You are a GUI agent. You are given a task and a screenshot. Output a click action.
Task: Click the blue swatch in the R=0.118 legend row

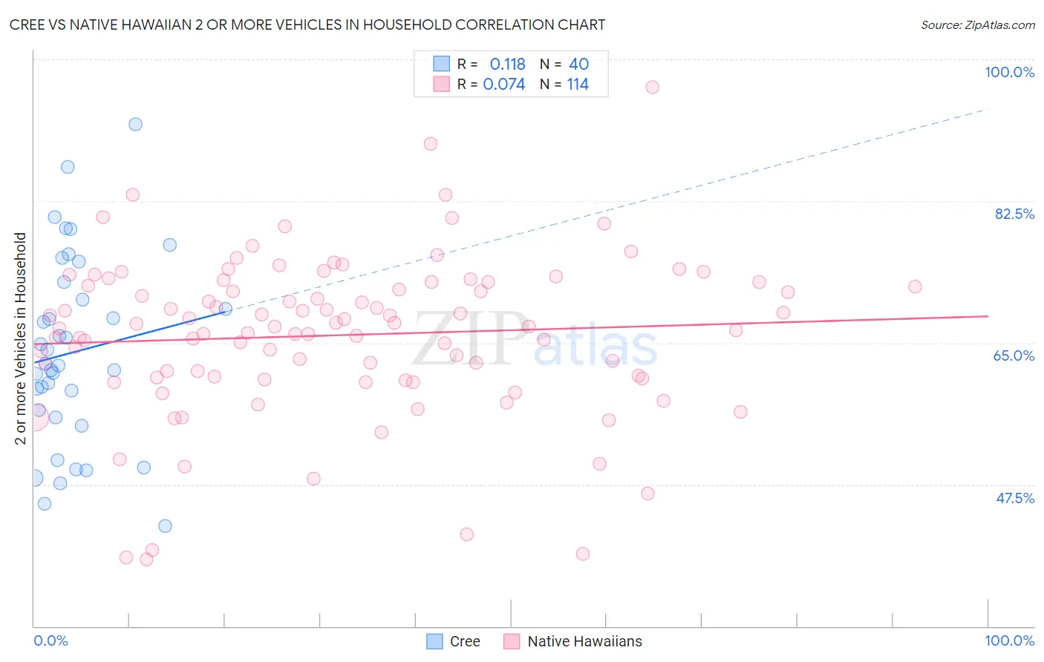(x=442, y=64)
